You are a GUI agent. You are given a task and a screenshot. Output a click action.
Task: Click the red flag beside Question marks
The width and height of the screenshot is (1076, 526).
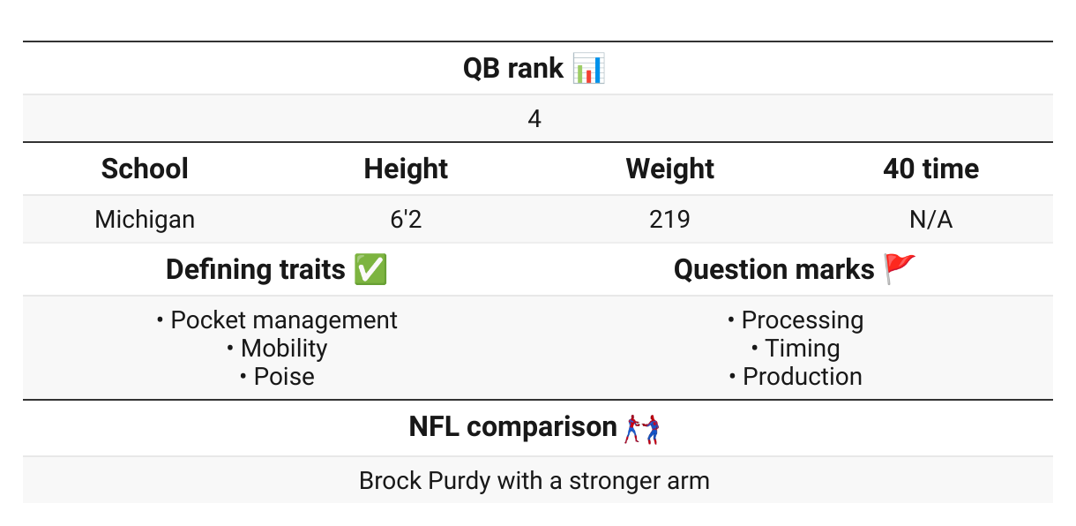(x=900, y=269)
